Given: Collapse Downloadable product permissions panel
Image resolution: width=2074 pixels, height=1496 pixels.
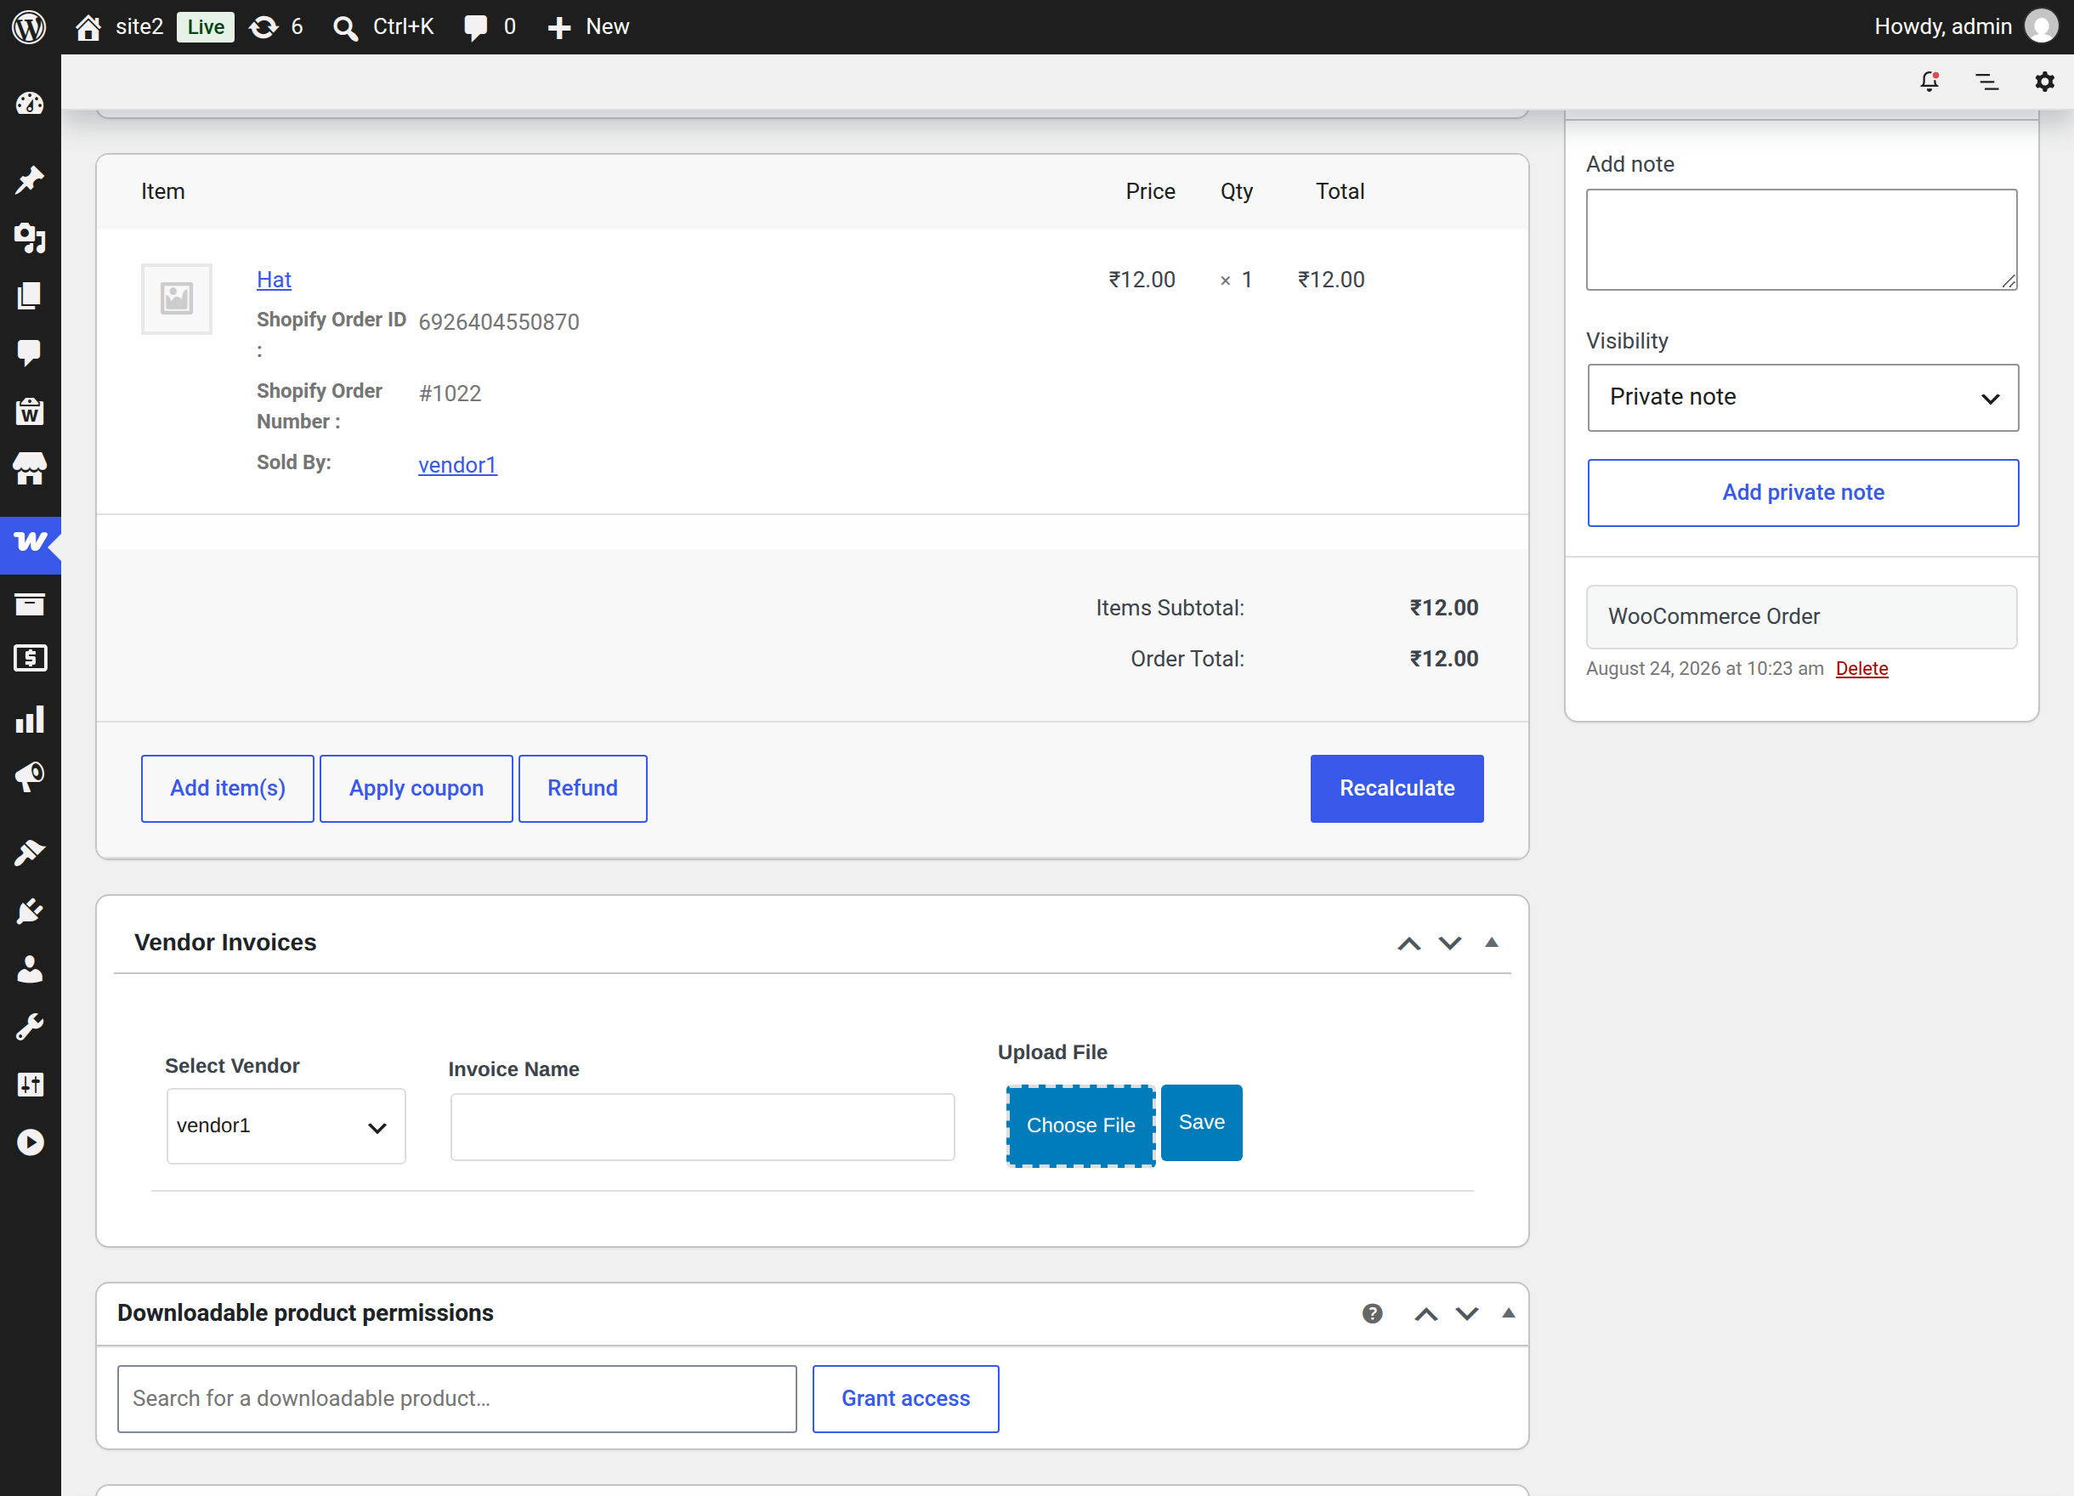Looking at the screenshot, I should [1509, 1313].
